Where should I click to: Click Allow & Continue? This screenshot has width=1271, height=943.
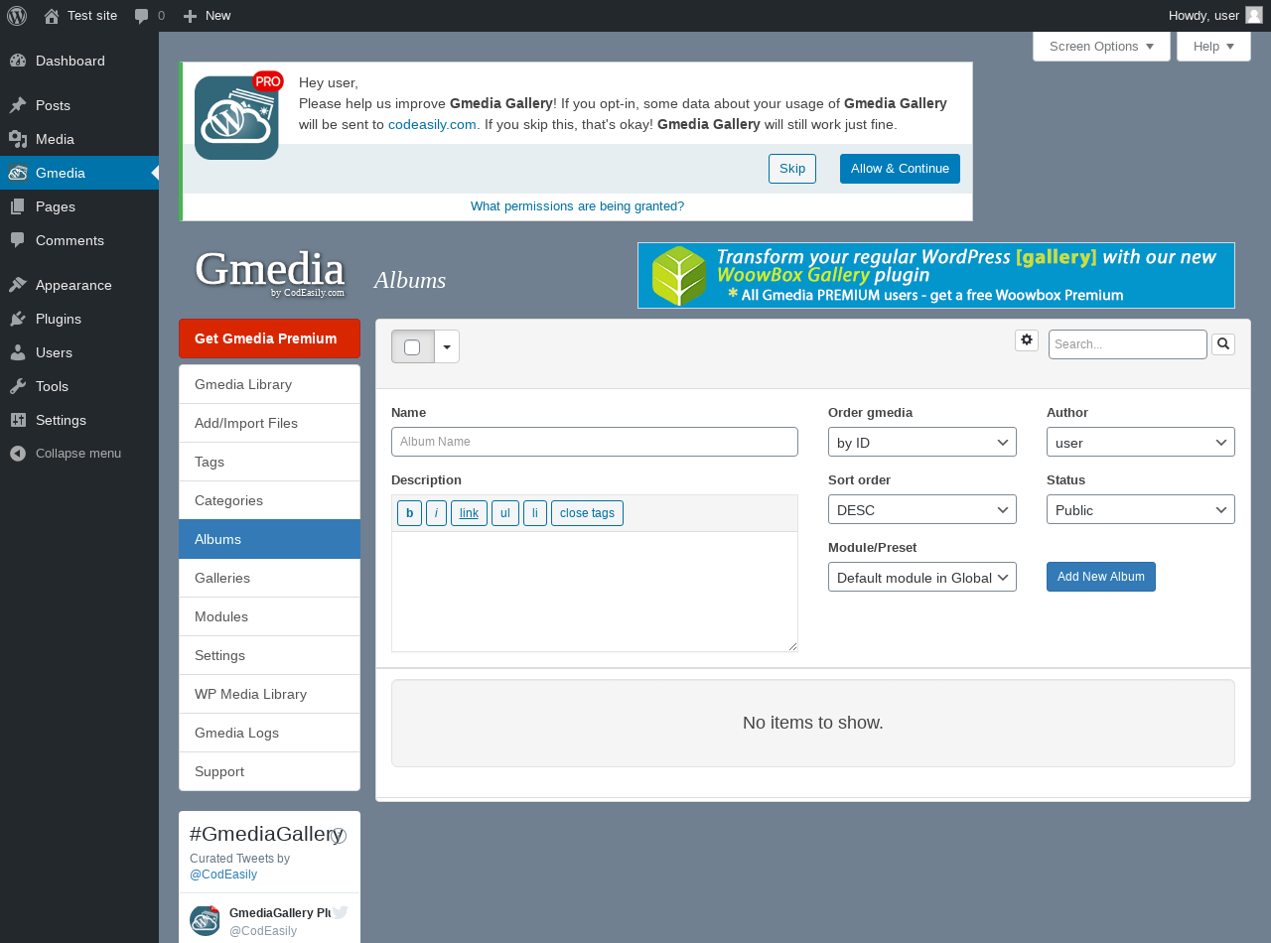tap(900, 169)
